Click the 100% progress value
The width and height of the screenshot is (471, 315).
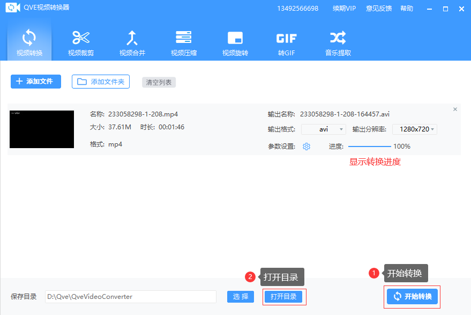coord(402,146)
